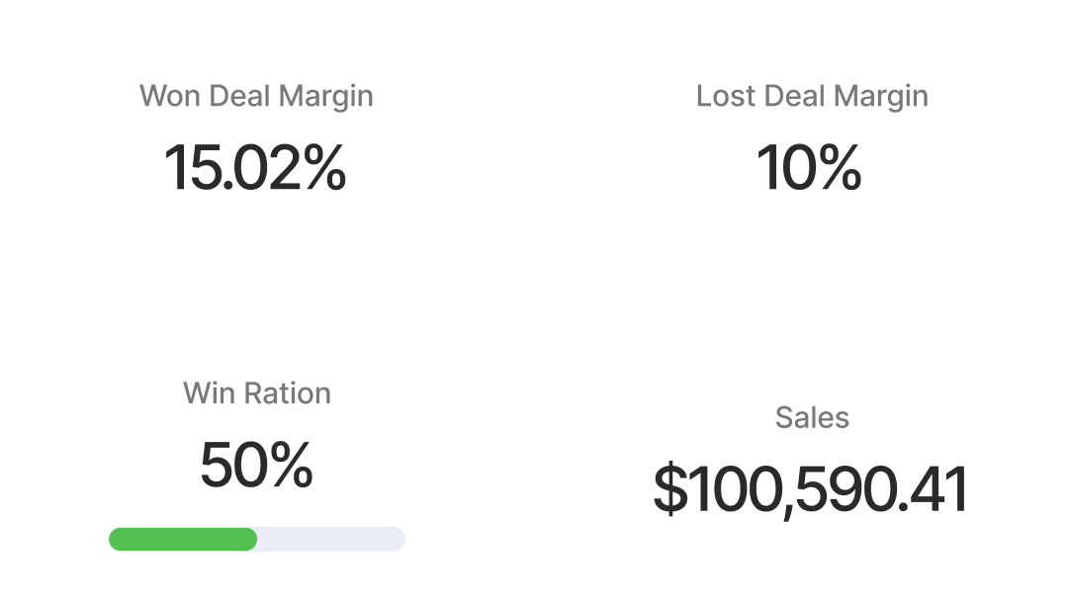1068x605 pixels.
Task: Click the Won Deal Margin label
Action: pos(256,97)
